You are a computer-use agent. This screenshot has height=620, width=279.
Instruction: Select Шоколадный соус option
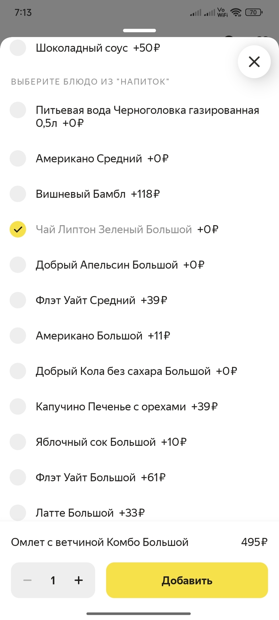[x=18, y=48]
